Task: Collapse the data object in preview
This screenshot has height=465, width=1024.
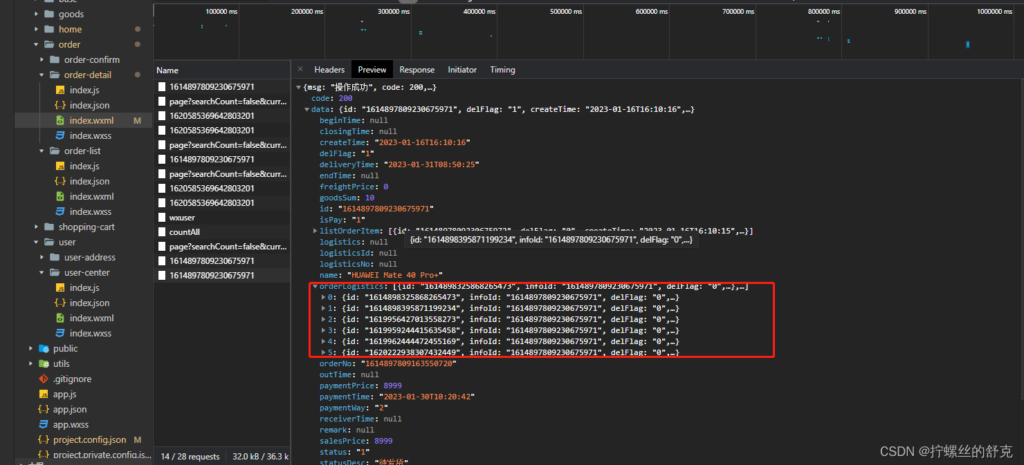Action: point(307,109)
